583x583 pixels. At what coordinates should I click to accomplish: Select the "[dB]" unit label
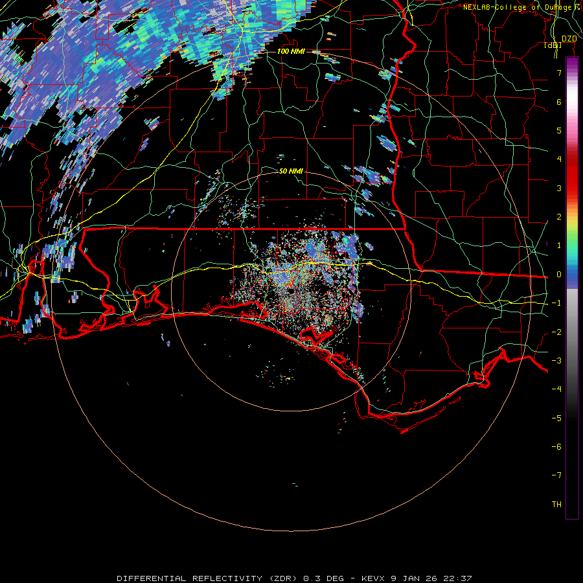[x=553, y=45]
